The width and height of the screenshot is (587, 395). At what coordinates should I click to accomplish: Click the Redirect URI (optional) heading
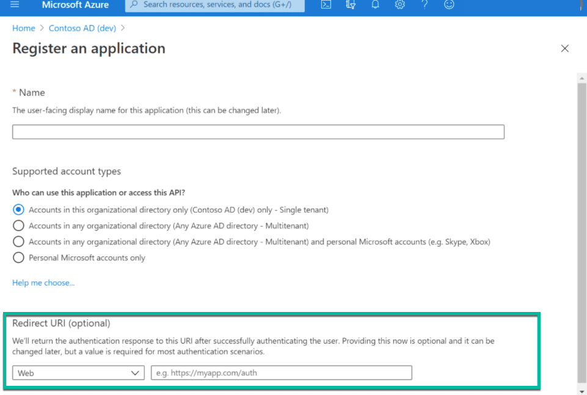[62, 323]
